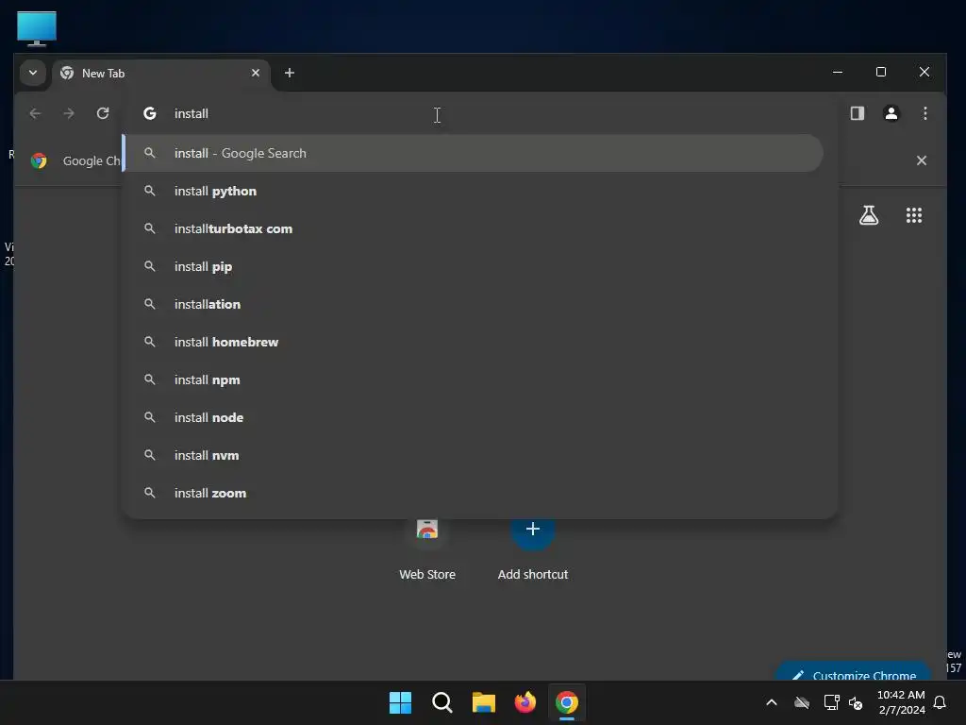Click the address bar containing install
This screenshot has height=725, width=966.
tap(480, 113)
